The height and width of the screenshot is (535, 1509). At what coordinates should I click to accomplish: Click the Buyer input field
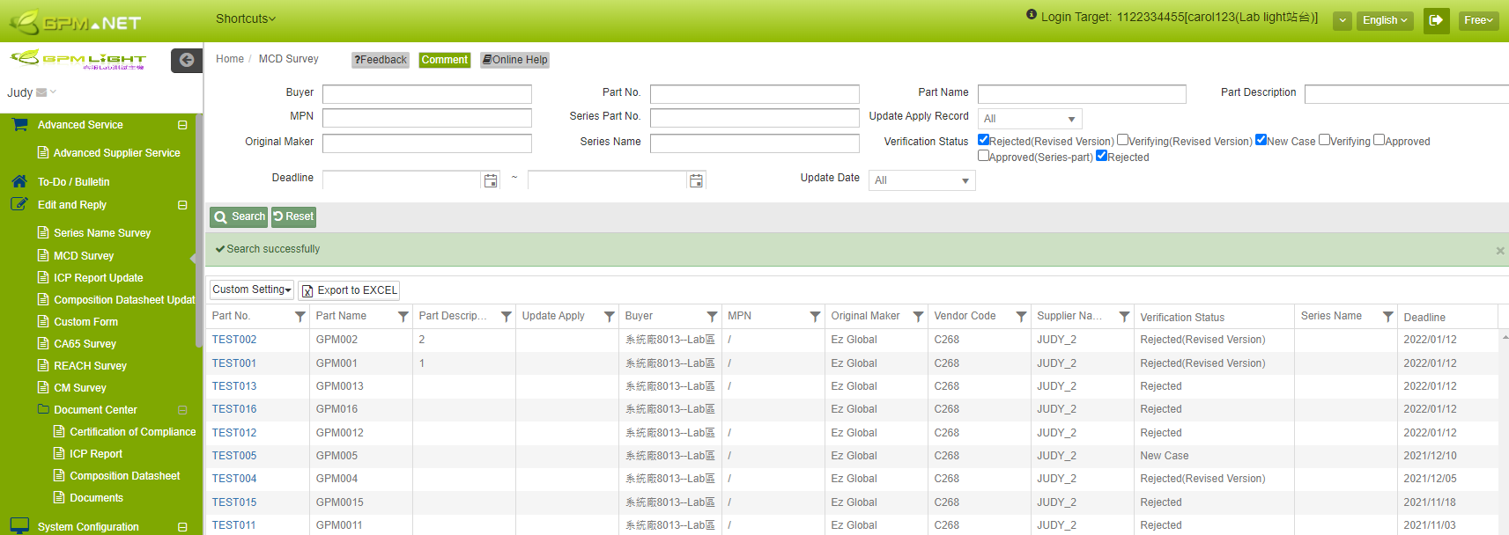click(427, 94)
